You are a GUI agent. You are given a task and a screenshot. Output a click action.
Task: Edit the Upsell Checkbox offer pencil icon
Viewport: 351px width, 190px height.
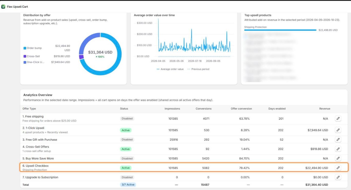tap(338, 168)
